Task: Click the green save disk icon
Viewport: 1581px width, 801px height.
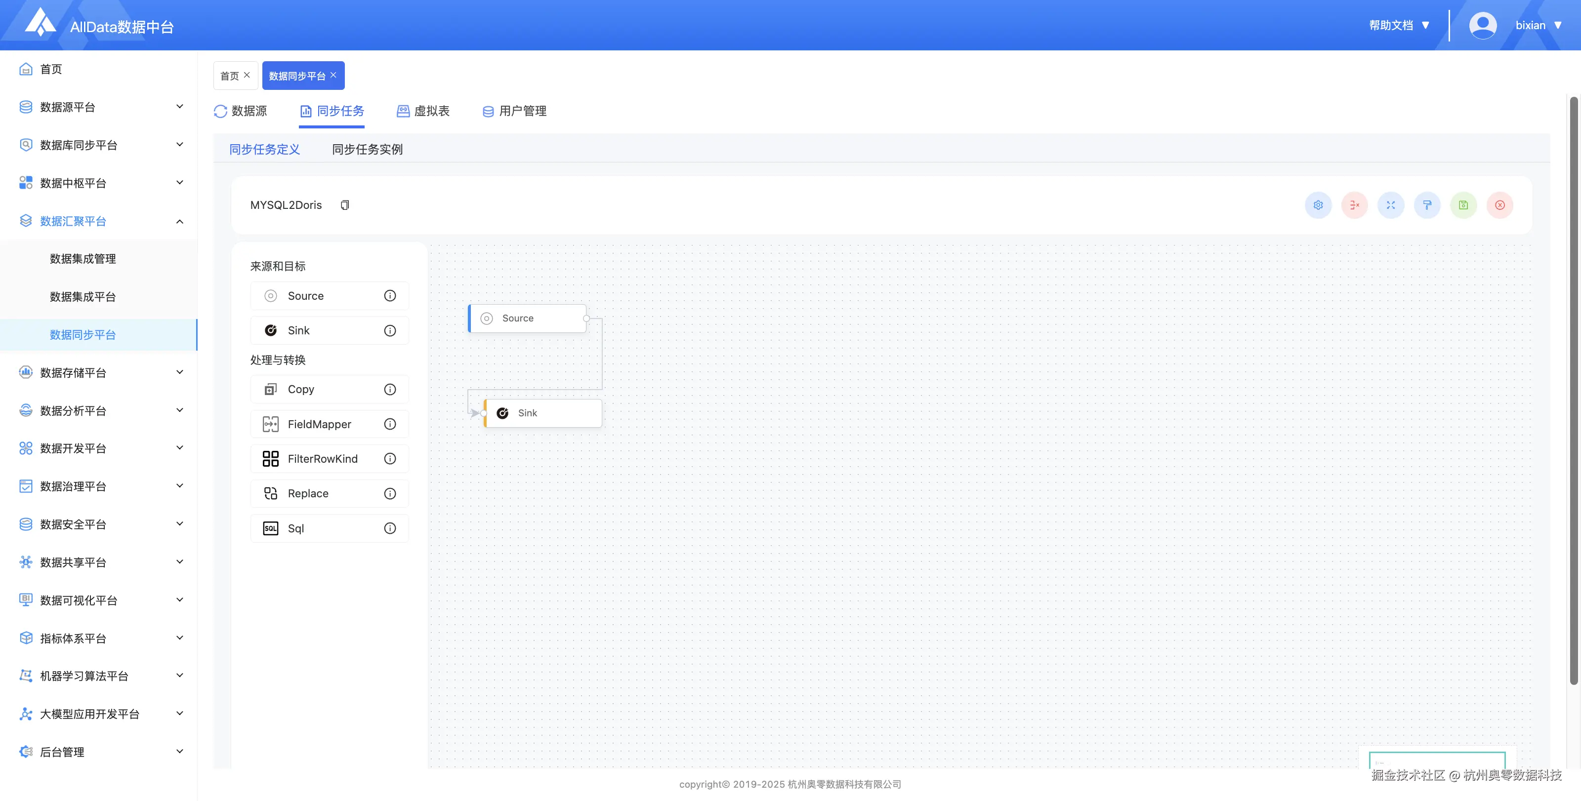Action: 1463,205
